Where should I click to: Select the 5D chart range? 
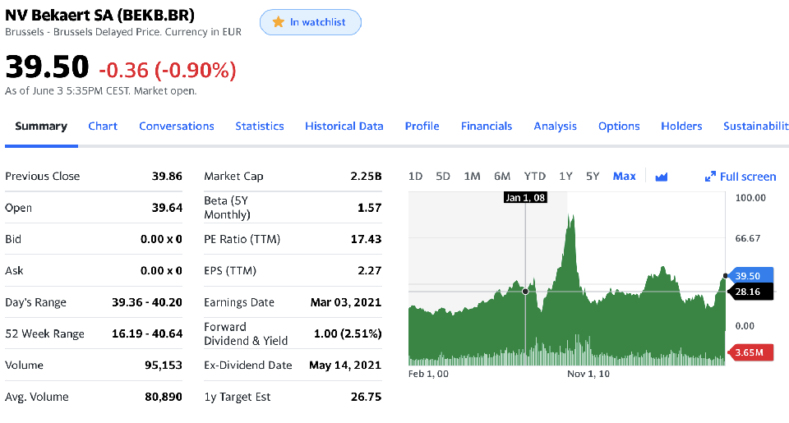click(x=443, y=177)
